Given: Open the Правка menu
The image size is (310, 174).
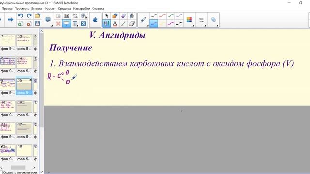Looking at the screenshot, I should point(7,9).
